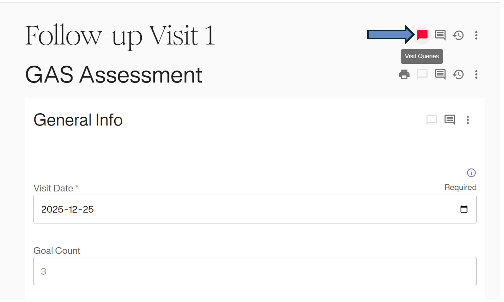504x302 pixels.
Task: Open the General Info section query icon
Action: click(x=431, y=120)
